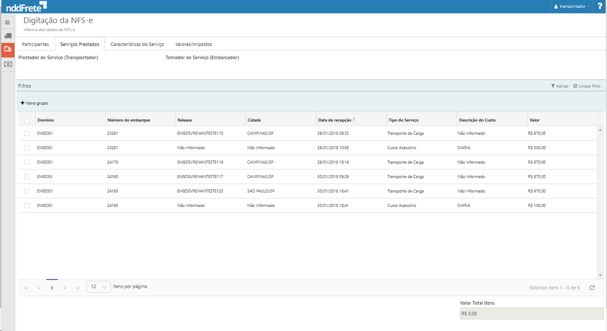Click the help question mark icon
Screen dimensions: 607x331
600,6
